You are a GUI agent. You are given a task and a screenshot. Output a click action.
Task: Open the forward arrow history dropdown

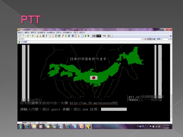click(35, 36)
